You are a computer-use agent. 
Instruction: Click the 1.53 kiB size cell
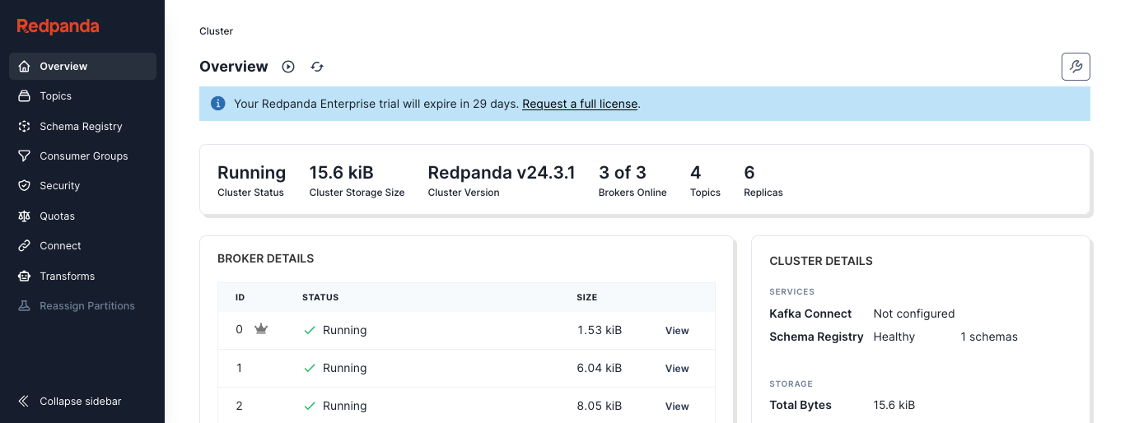[600, 330]
